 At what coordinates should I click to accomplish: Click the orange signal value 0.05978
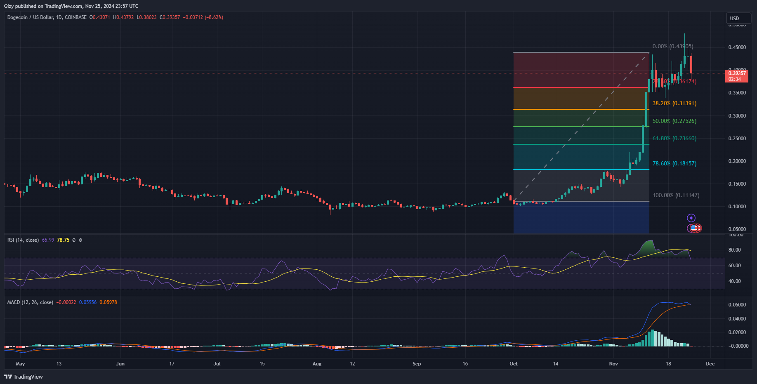pyautogui.click(x=108, y=302)
